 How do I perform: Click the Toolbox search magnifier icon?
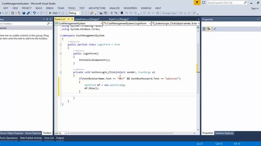pyautogui.click(x=49, y=24)
